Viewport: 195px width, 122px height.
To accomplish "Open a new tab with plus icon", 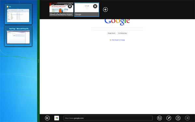I will [105, 9].
